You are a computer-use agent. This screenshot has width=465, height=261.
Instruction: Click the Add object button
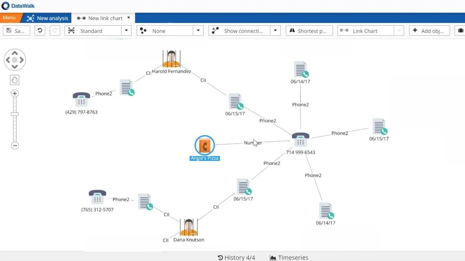click(x=429, y=30)
